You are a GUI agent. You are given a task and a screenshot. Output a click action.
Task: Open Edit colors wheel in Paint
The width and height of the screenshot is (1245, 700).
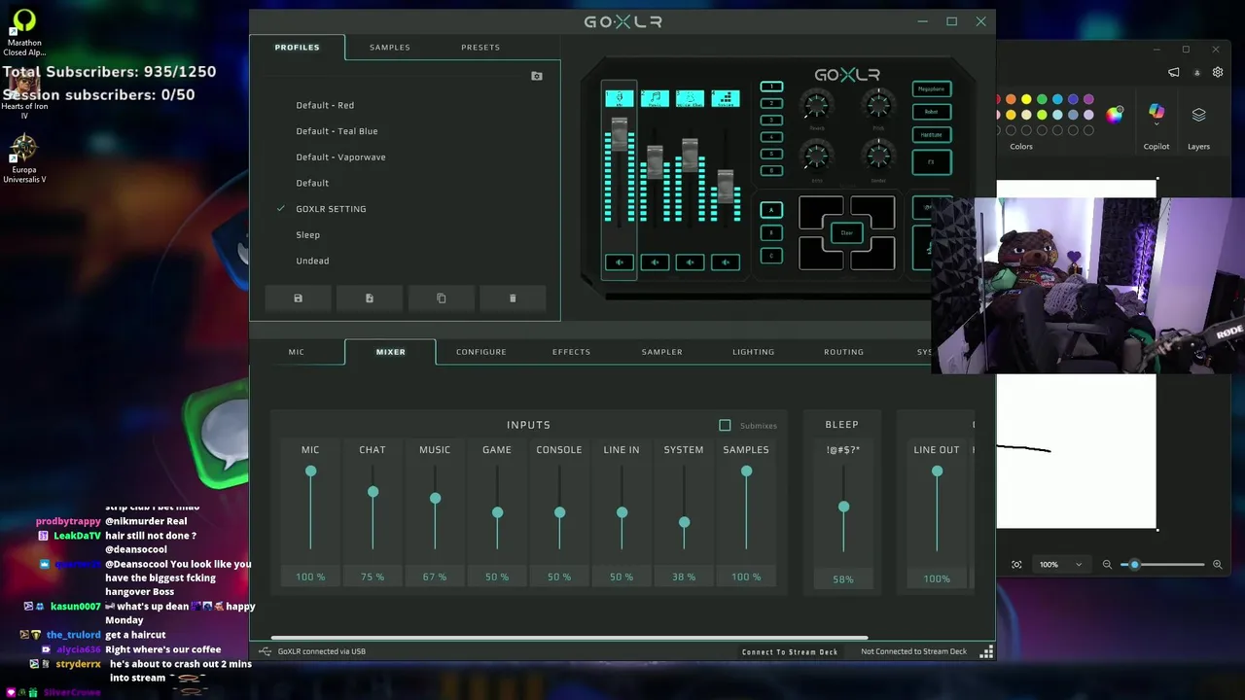(x=1115, y=115)
